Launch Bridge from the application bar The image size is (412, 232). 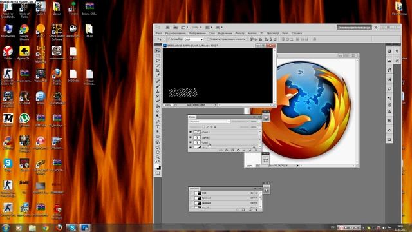(x=167, y=27)
